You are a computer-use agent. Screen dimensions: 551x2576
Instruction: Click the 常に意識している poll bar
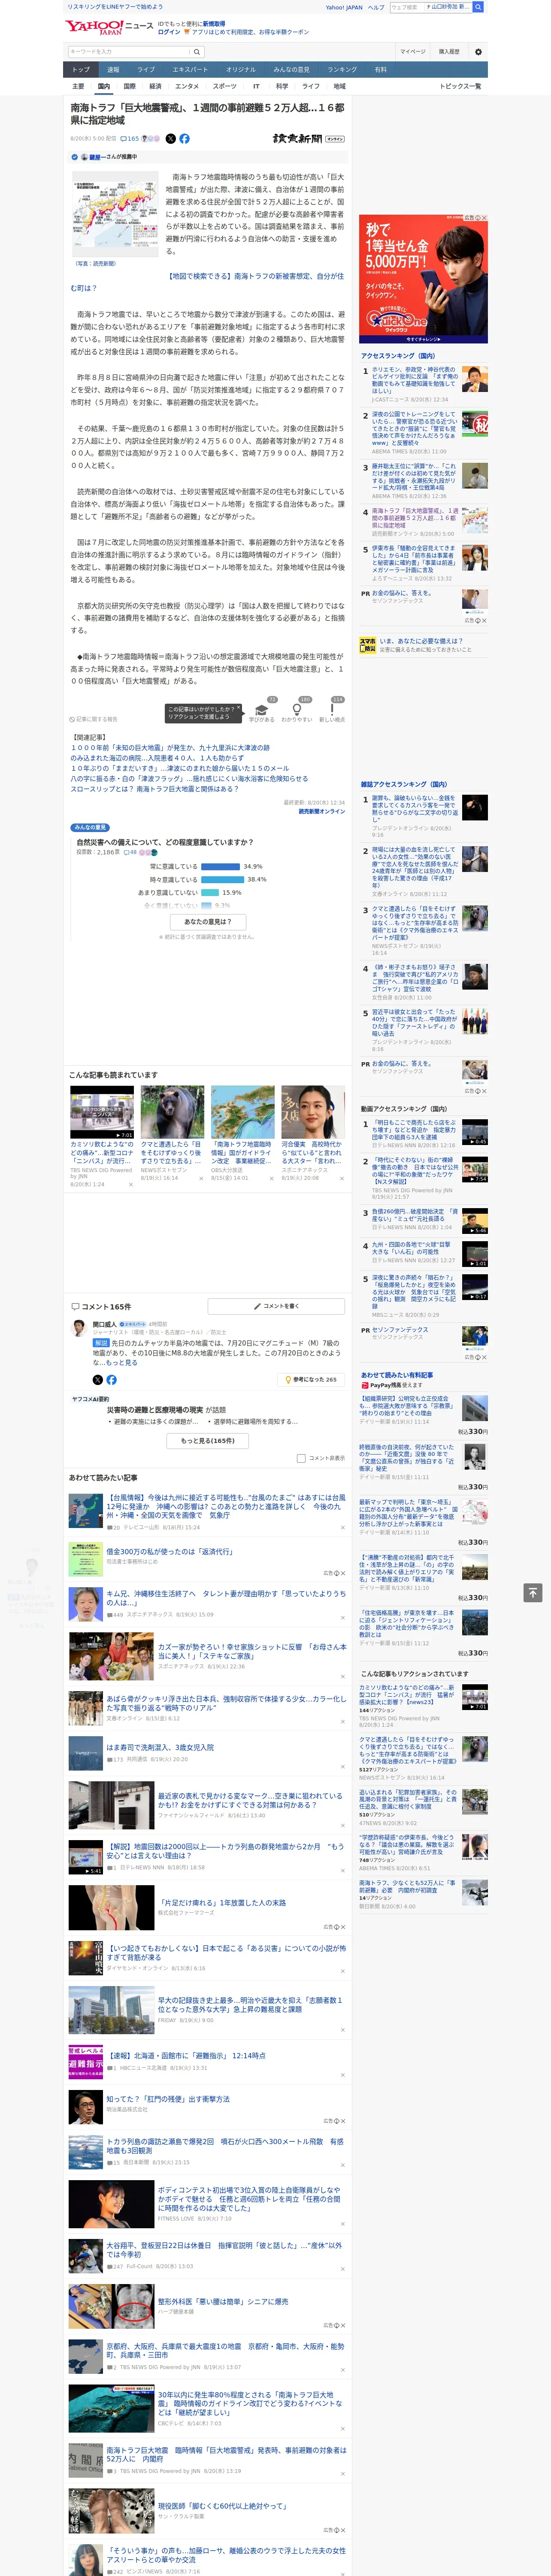(221, 867)
